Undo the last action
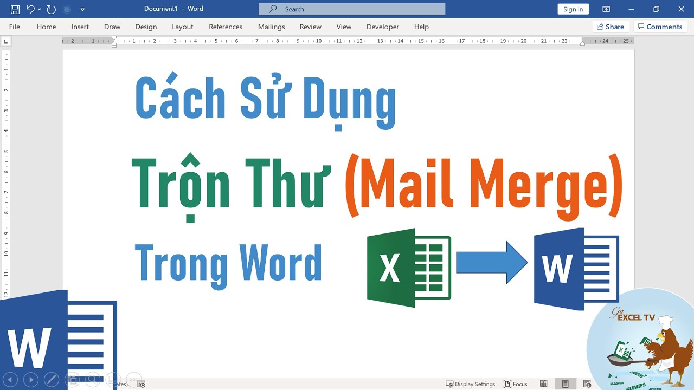 (x=31, y=9)
